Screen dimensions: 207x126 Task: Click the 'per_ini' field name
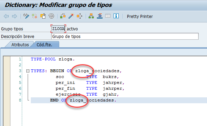pyautogui.click(x=65, y=83)
